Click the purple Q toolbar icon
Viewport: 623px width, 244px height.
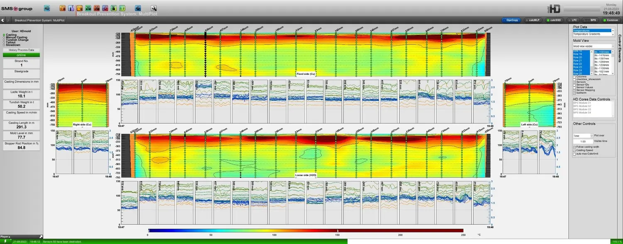pyautogui.click(x=105, y=8)
